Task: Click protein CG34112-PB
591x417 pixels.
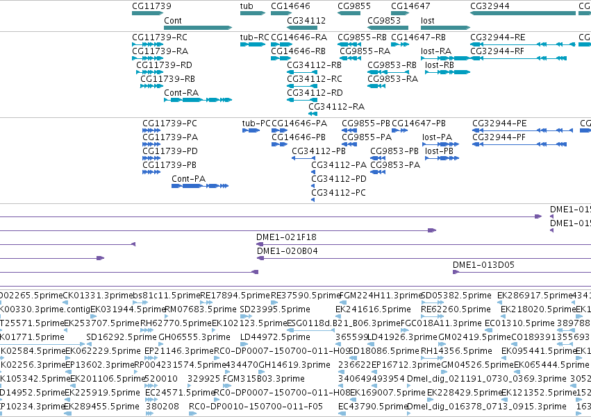Action: click(x=303, y=159)
